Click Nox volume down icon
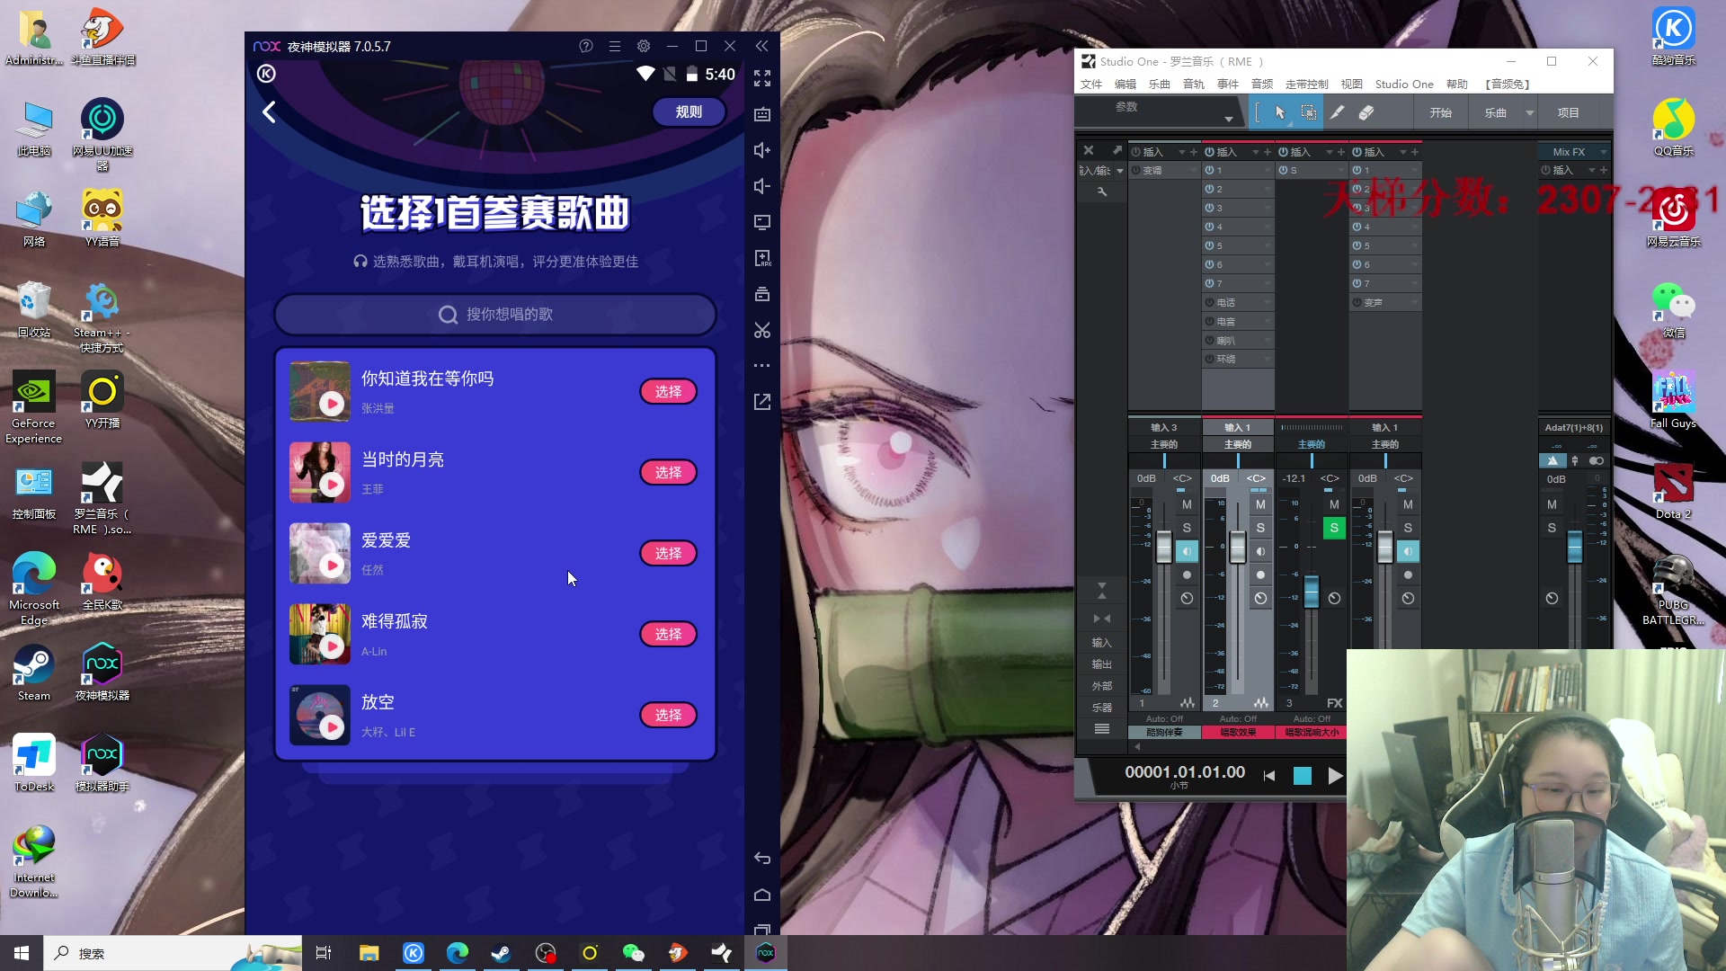 click(x=762, y=186)
